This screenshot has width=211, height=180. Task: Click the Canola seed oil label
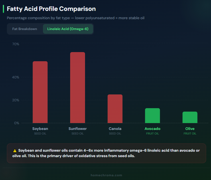[x=115, y=129]
